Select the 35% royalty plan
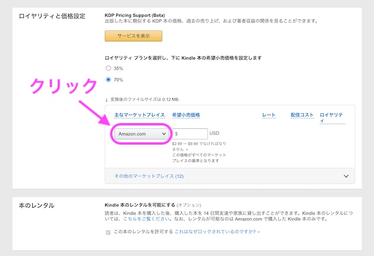The height and width of the screenshot is (256, 374). (x=108, y=68)
